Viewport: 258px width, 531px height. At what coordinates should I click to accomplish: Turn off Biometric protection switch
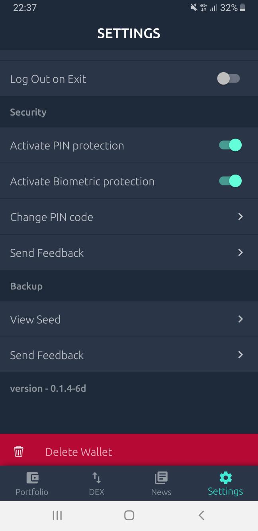(x=230, y=181)
